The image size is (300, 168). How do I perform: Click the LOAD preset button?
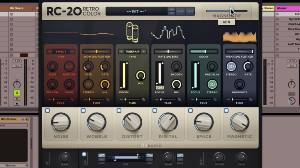180,11
